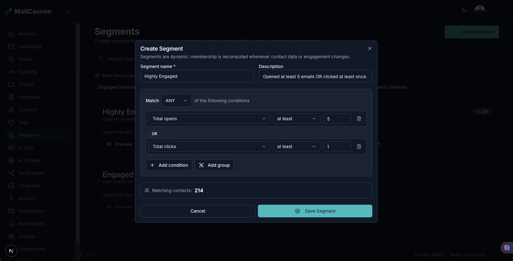
Task: Click the circular N badge icon
Action: point(11,251)
